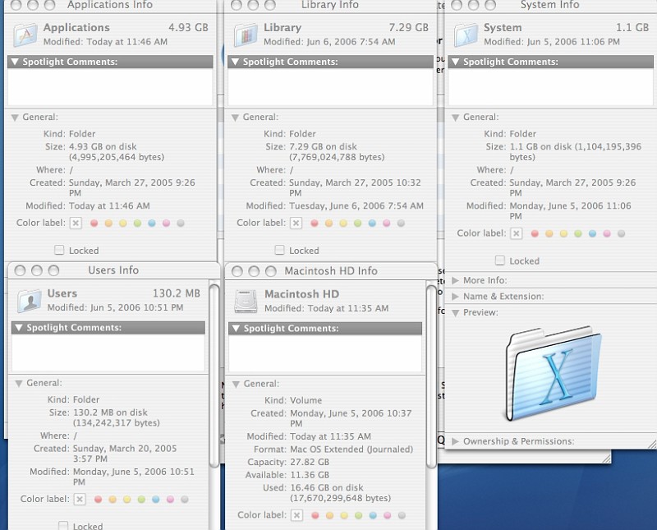Expand Ownership & Permissions in System Info
Screen dimensions: 657x530
point(456,441)
